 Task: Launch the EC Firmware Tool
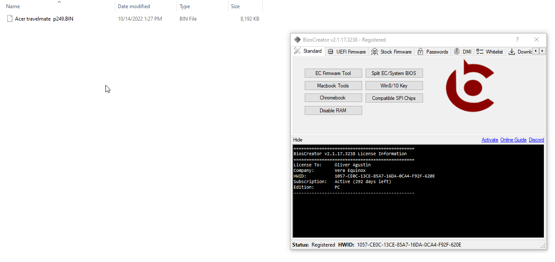333,73
